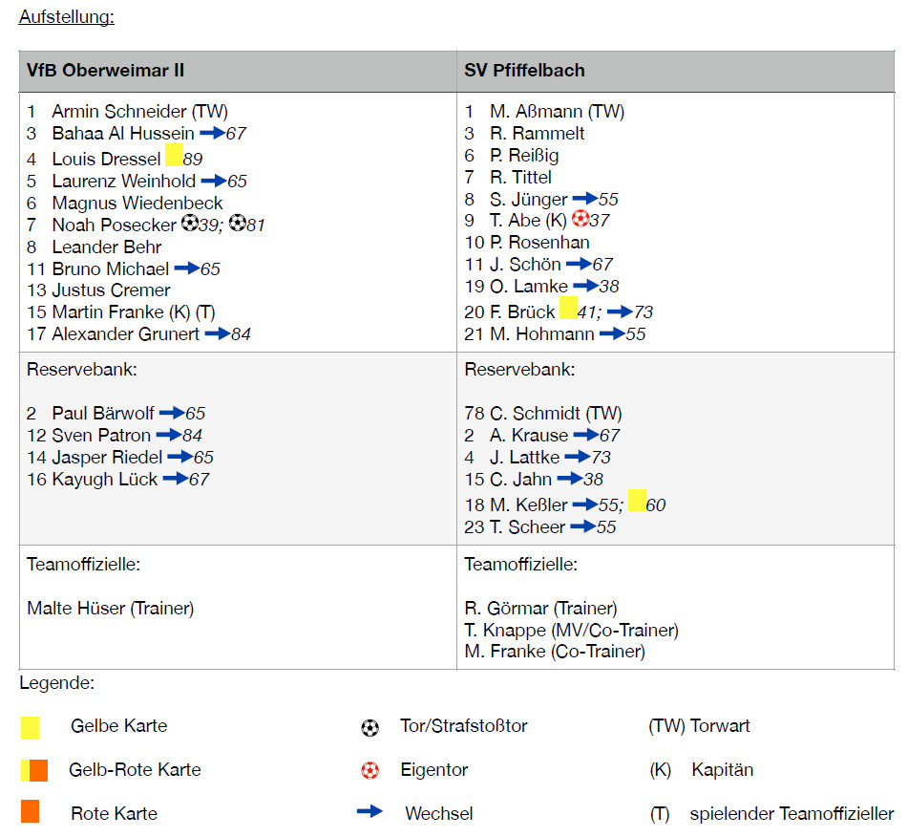Click the arrow beside Paul Bärwolf on the bench
908x837 pixels.
point(172,413)
